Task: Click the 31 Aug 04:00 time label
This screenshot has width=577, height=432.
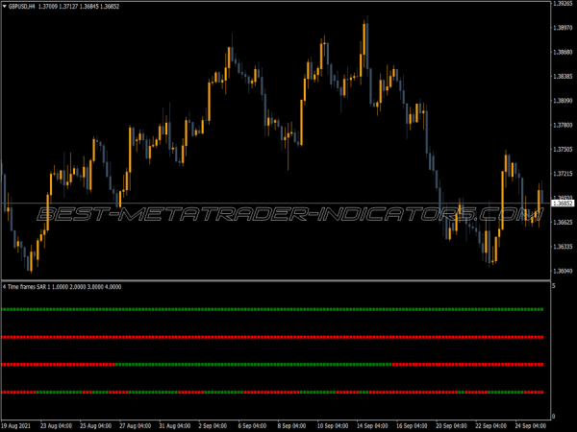Action: [175, 426]
